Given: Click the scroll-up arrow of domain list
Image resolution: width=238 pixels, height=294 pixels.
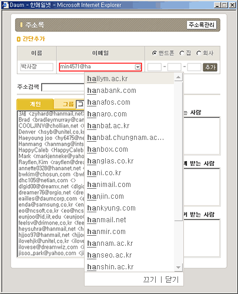Looking at the screenshot, I should (x=178, y=78).
